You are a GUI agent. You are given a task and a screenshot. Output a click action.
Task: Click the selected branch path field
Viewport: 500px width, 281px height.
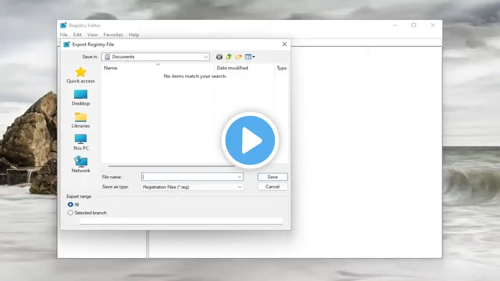point(181,221)
